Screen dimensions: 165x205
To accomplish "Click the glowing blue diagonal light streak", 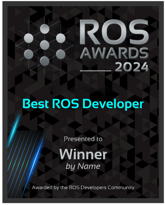I will (34, 164).
